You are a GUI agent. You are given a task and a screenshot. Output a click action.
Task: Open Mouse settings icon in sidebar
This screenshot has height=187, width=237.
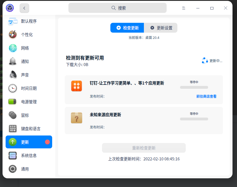(x=12, y=115)
